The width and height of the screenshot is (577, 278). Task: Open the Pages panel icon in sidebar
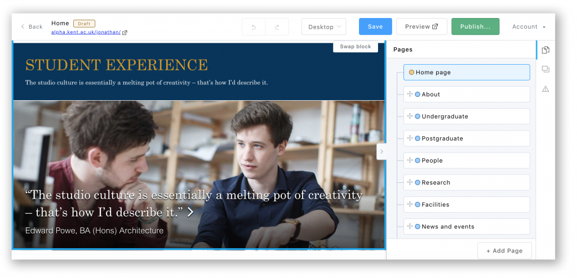point(545,50)
